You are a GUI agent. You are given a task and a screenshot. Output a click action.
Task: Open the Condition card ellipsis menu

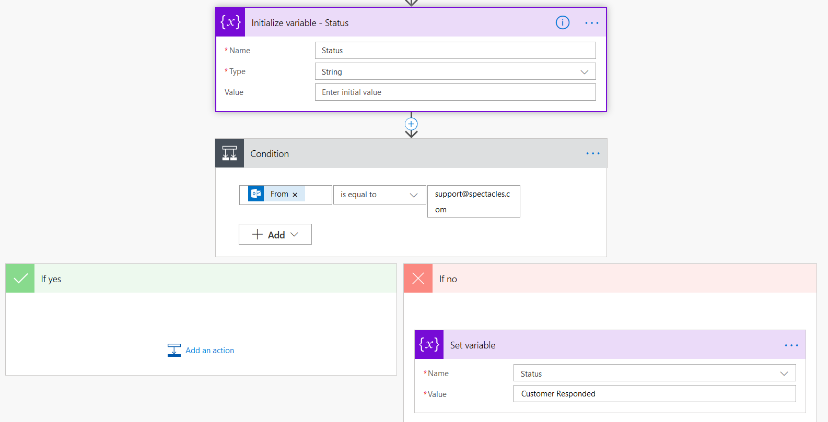tap(592, 153)
